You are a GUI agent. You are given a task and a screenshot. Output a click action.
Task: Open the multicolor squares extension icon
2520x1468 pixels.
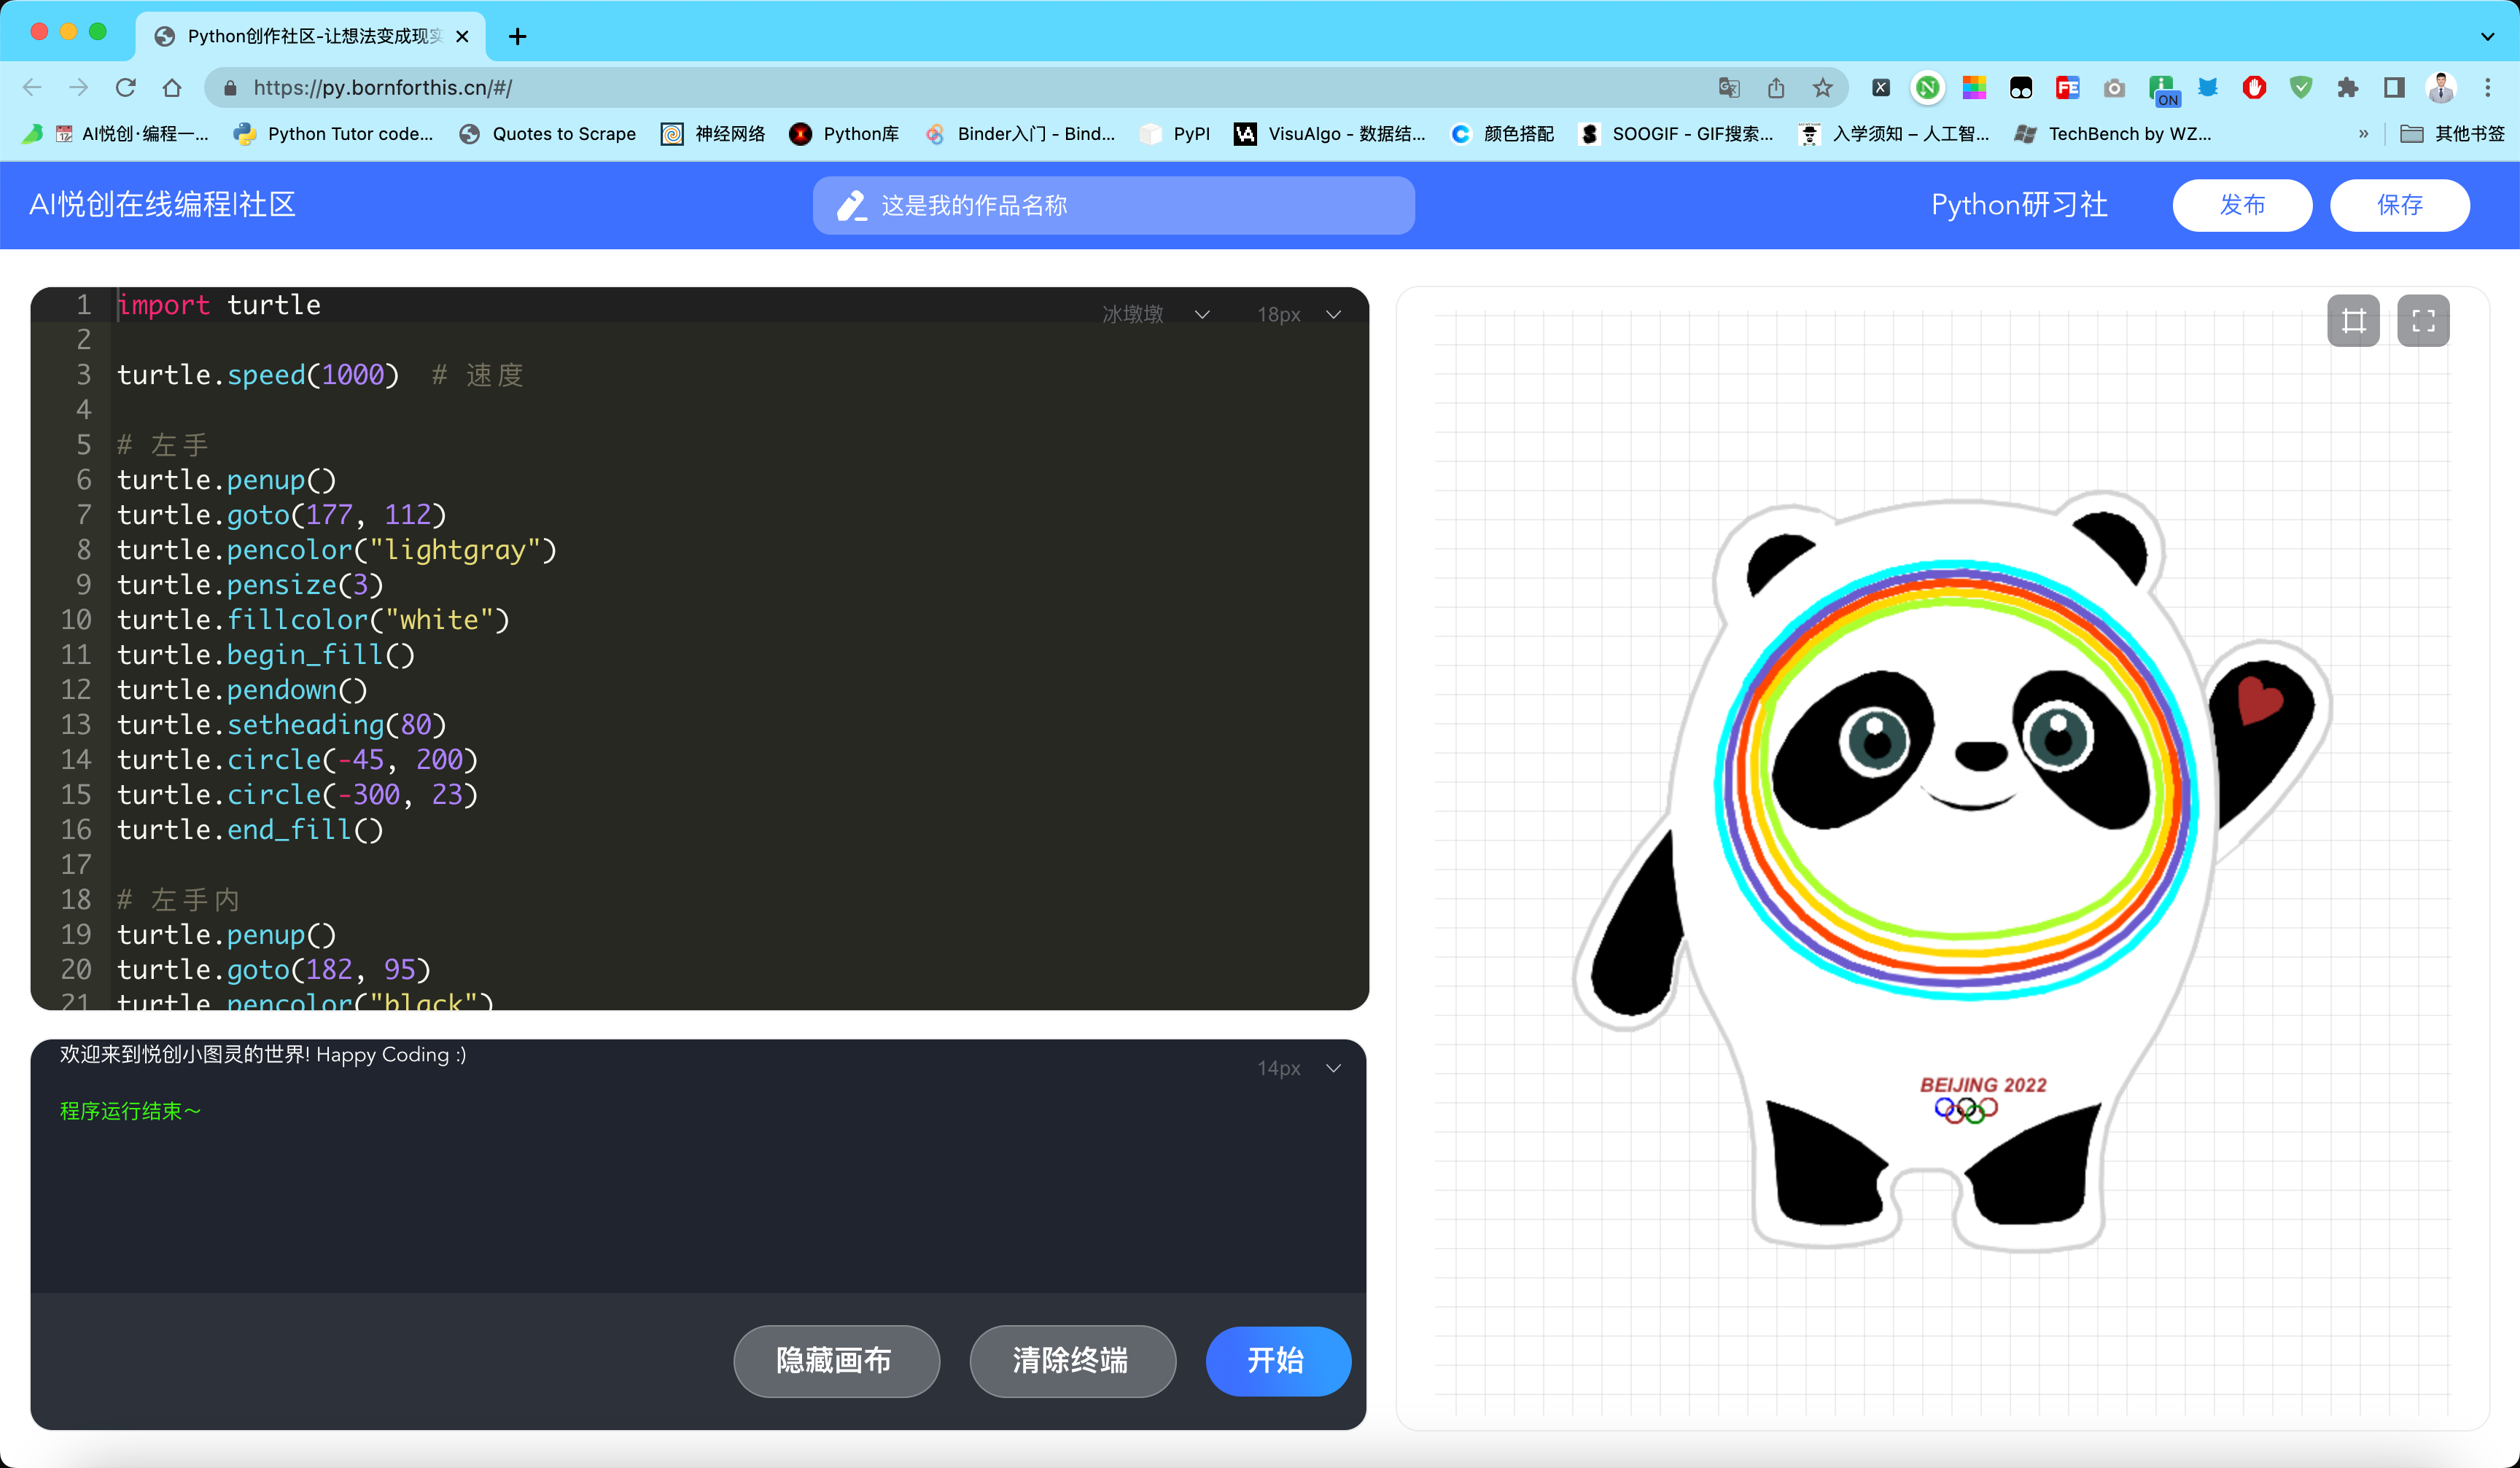pos(1974,88)
